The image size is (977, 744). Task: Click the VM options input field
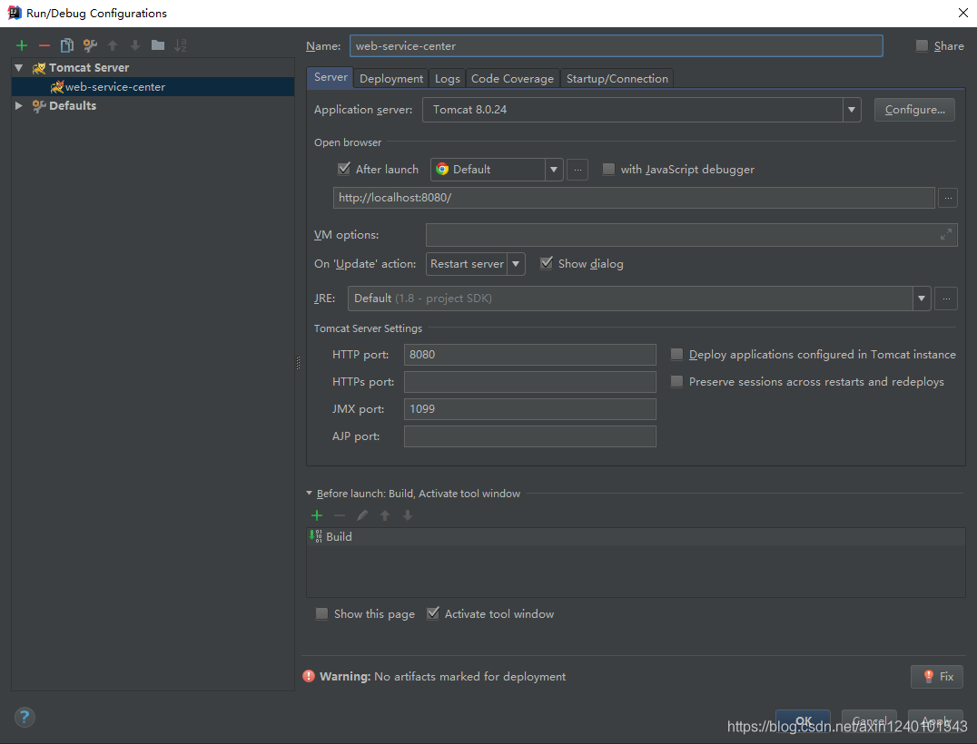click(x=692, y=235)
